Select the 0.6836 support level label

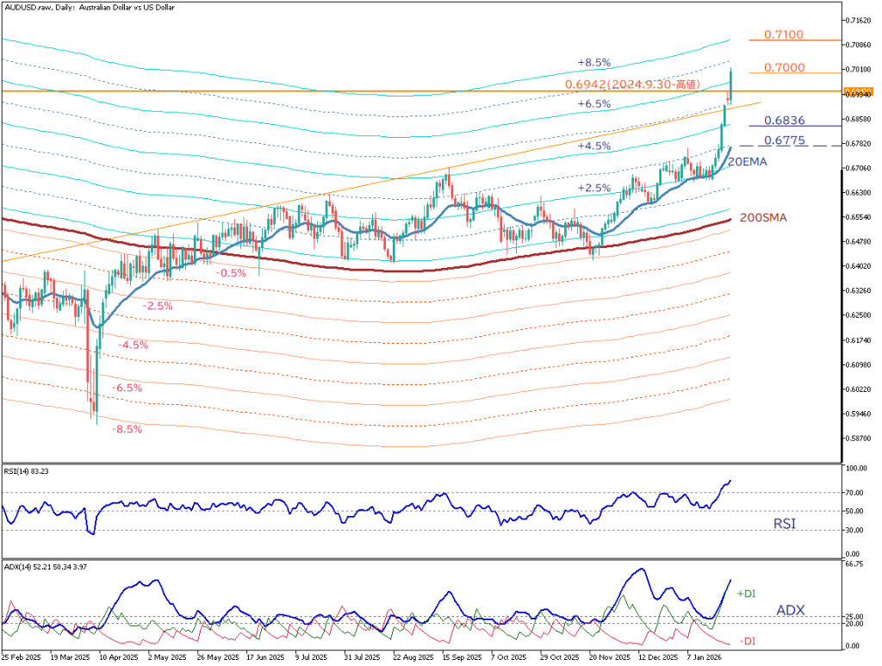[x=786, y=121]
